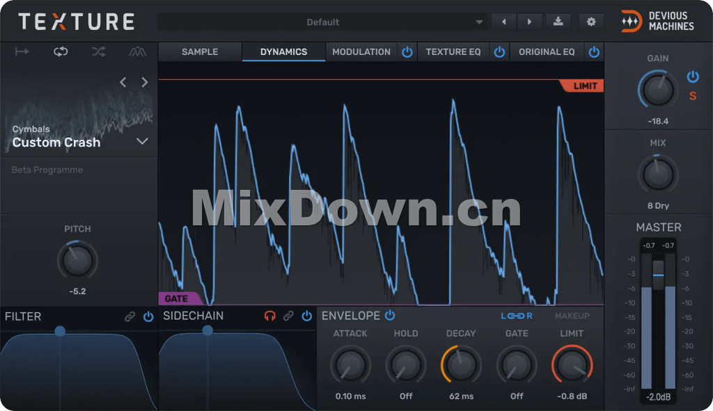Load previous preset arrow button
This screenshot has width=713, height=411.
[504, 22]
